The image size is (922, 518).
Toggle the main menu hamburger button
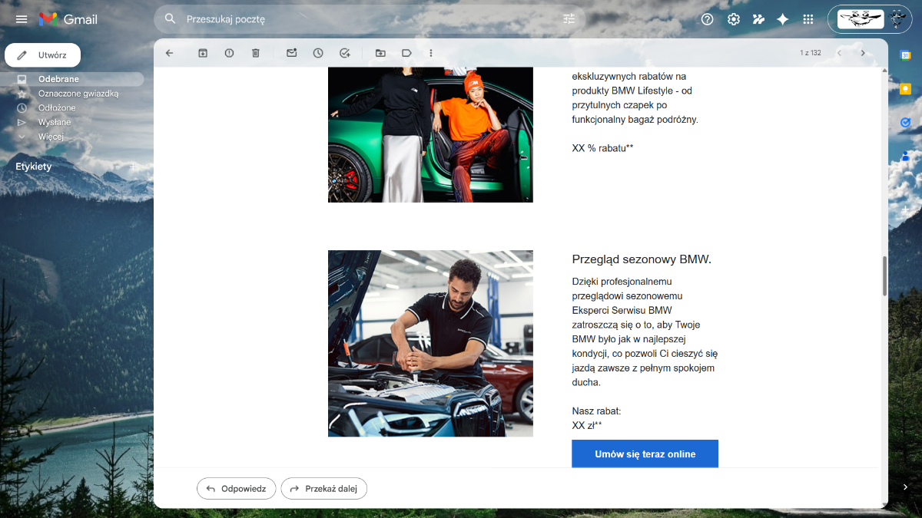coord(22,19)
